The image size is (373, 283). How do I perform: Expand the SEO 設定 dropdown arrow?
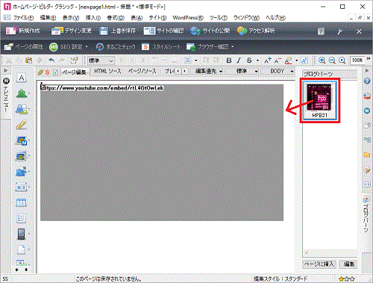pos(87,47)
